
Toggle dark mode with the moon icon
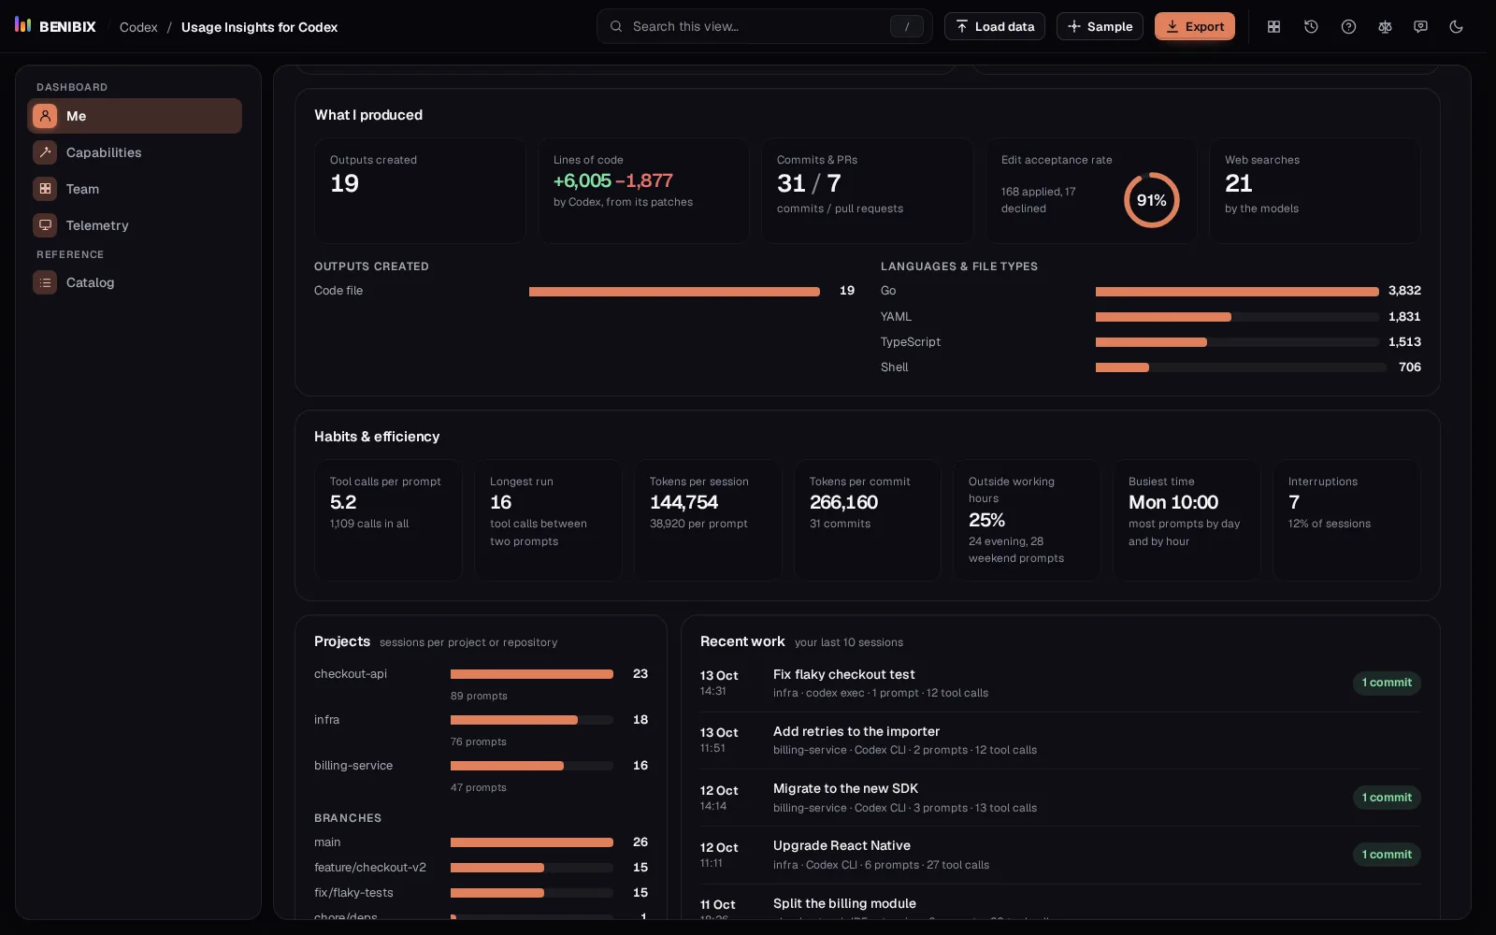click(1456, 27)
